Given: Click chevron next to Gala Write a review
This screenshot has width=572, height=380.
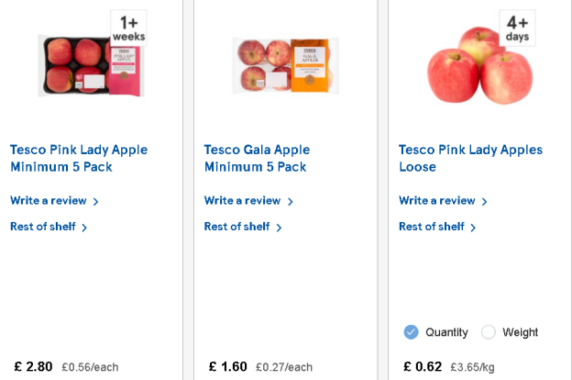Looking at the screenshot, I should tap(290, 202).
